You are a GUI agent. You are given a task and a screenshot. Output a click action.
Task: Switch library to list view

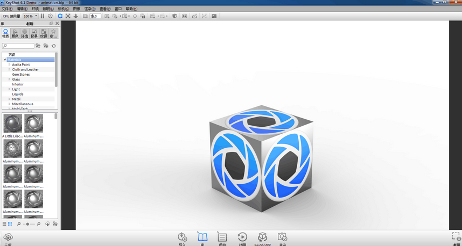[4, 223]
